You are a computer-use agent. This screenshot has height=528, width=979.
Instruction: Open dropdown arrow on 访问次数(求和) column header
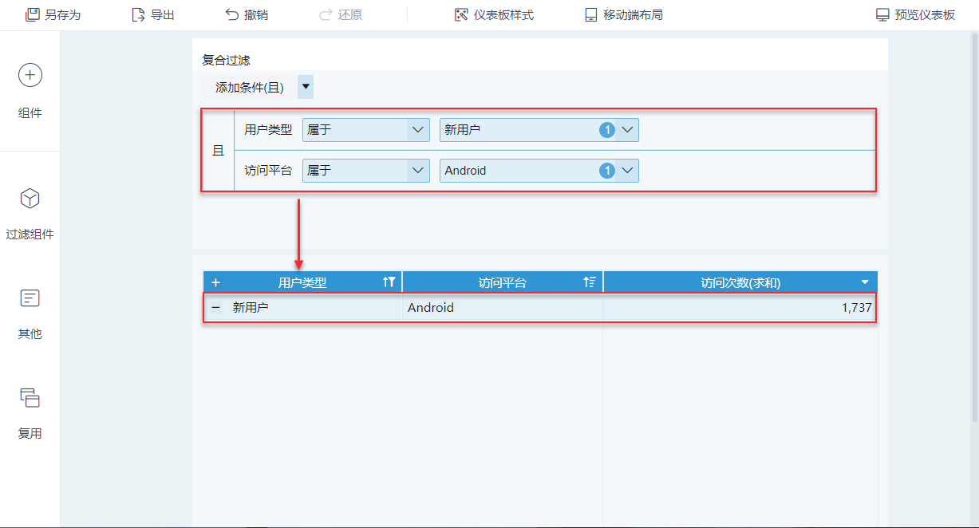tap(865, 282)
